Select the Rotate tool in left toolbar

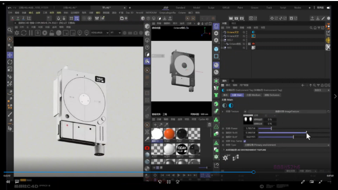point(10,62)
